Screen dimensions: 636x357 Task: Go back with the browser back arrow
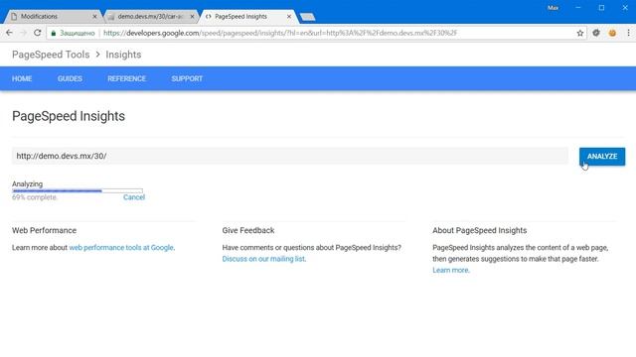9,33
